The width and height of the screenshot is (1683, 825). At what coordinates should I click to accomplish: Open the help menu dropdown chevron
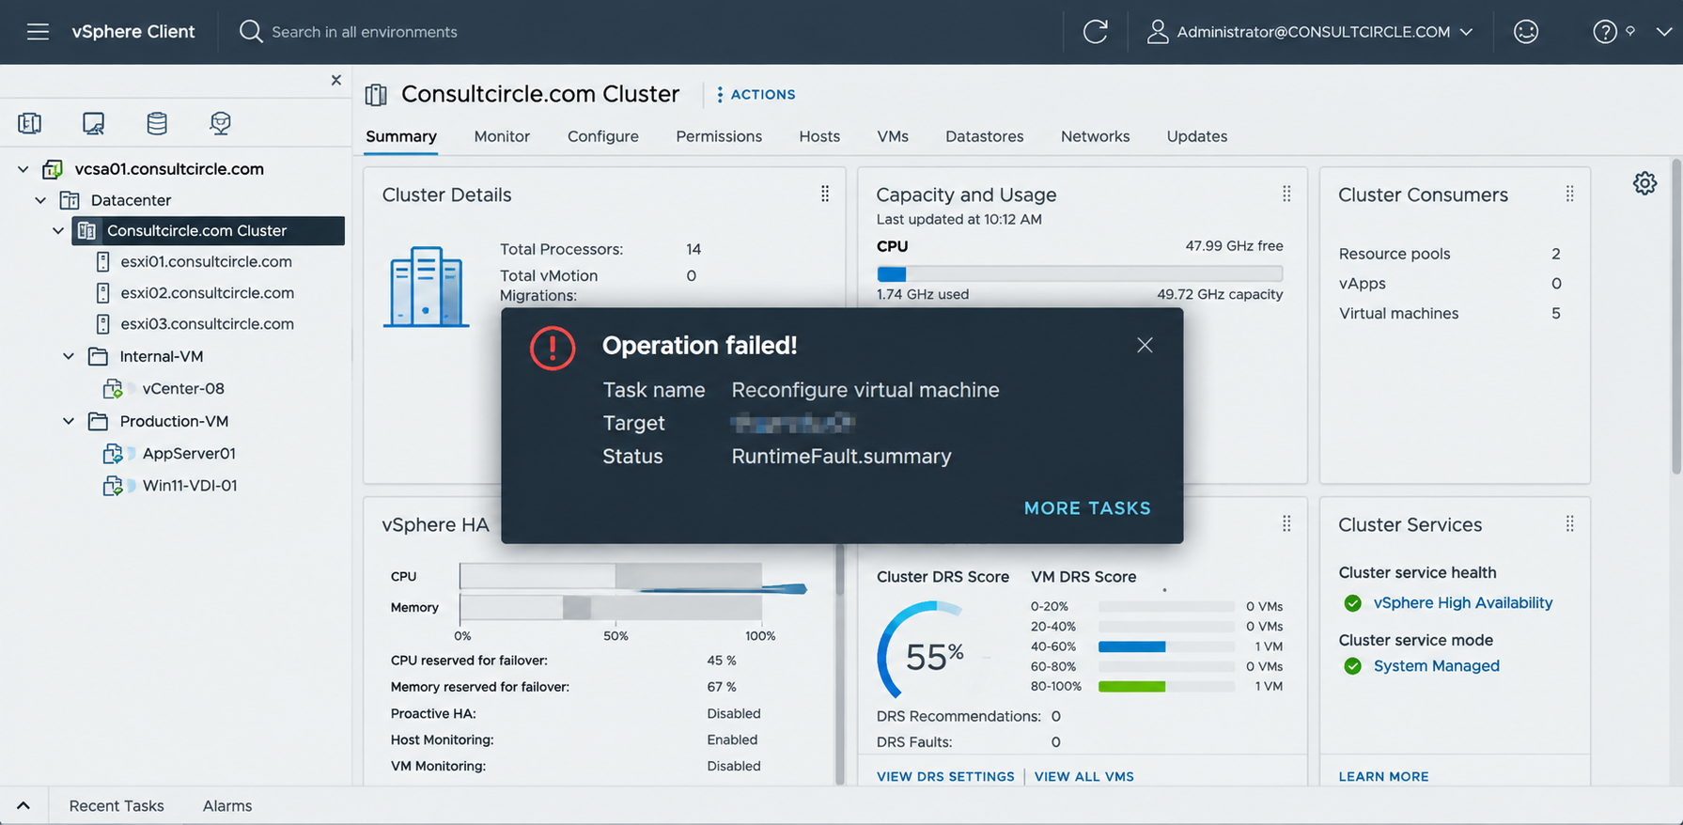coord(1663,32)
